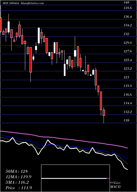This screenshot has width=137, height=192.
Task: Click the 118.8 price axis label
Action: [x=128, y=86]
